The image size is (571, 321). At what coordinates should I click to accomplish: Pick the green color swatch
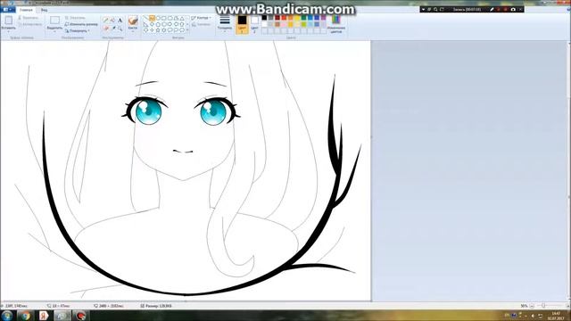pos(303,18)
